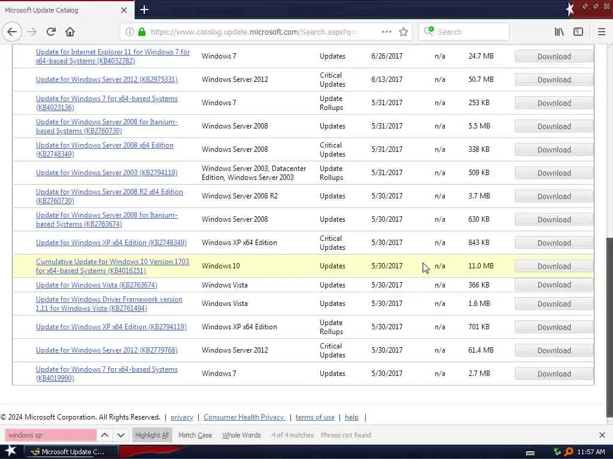Bookmark this page with the star
613x459 pixels.
click(403, 32)
